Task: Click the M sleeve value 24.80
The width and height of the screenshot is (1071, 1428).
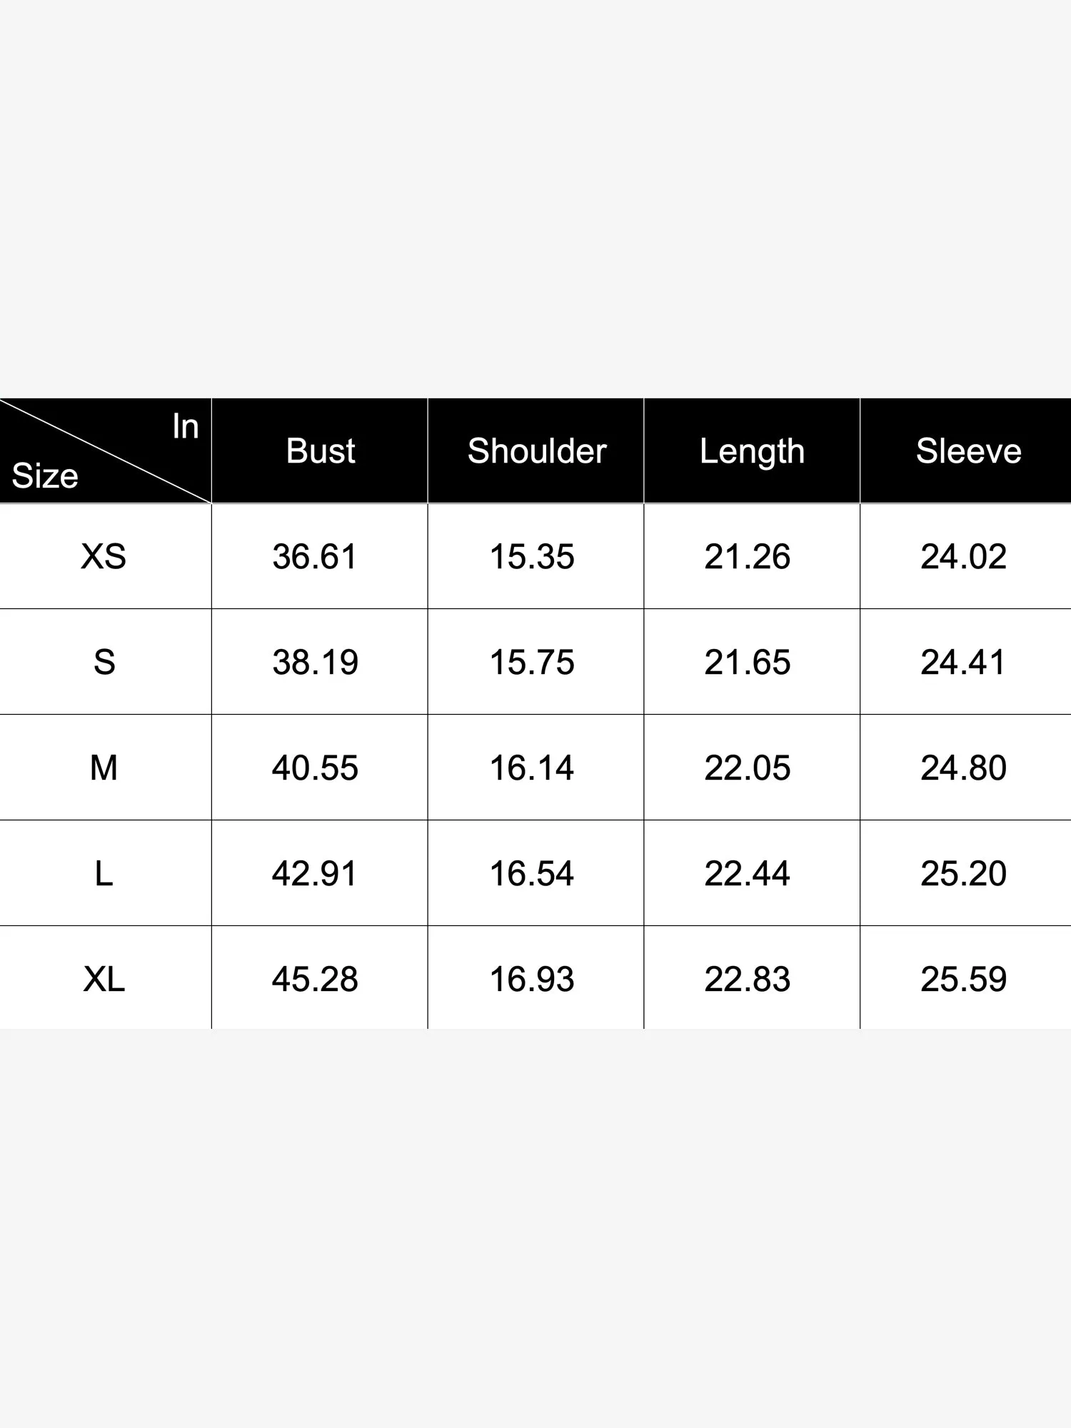Action: (963, 768)
